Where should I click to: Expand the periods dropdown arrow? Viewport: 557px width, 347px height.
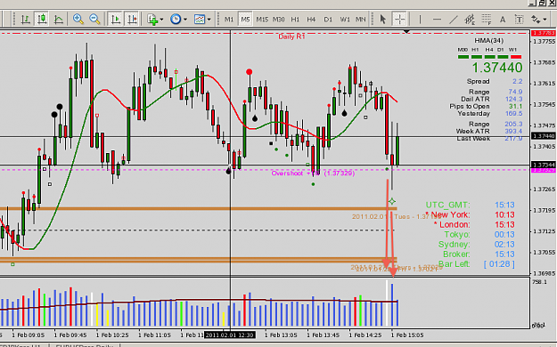pos(185,20)
